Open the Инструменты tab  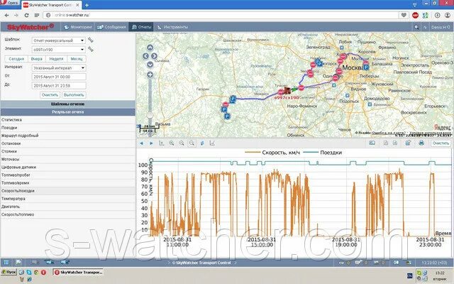pos(172,27)
